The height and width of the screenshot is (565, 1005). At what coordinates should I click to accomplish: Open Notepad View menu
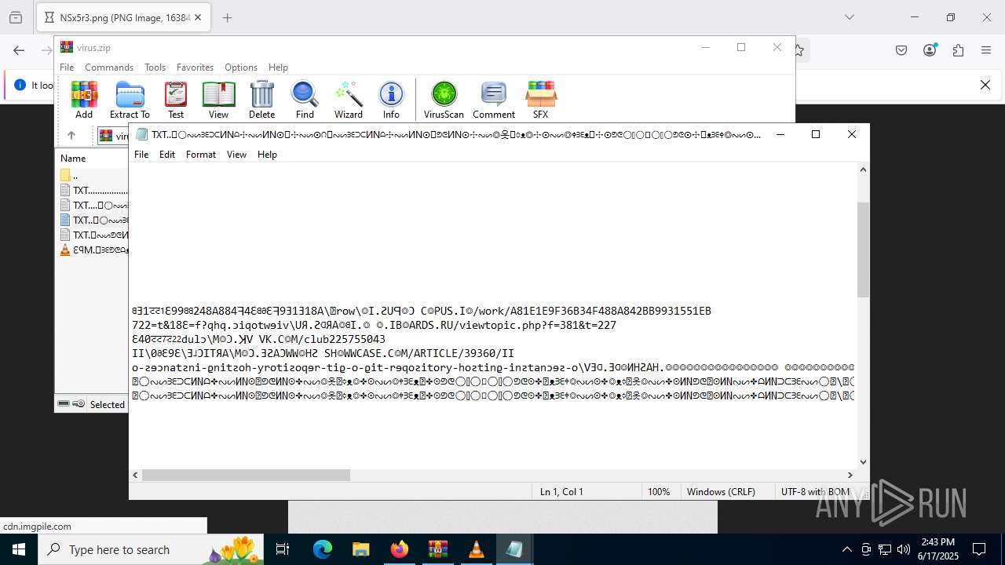236,155
